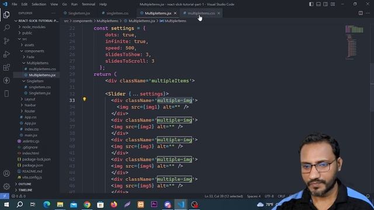The width and height of the screenshot is (374, 210).
Task: Open the Manage gear icon
Action: tap(6, 186)
